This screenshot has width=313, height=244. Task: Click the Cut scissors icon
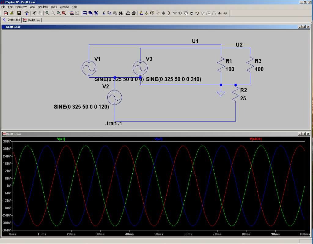[x=104, y=13]
